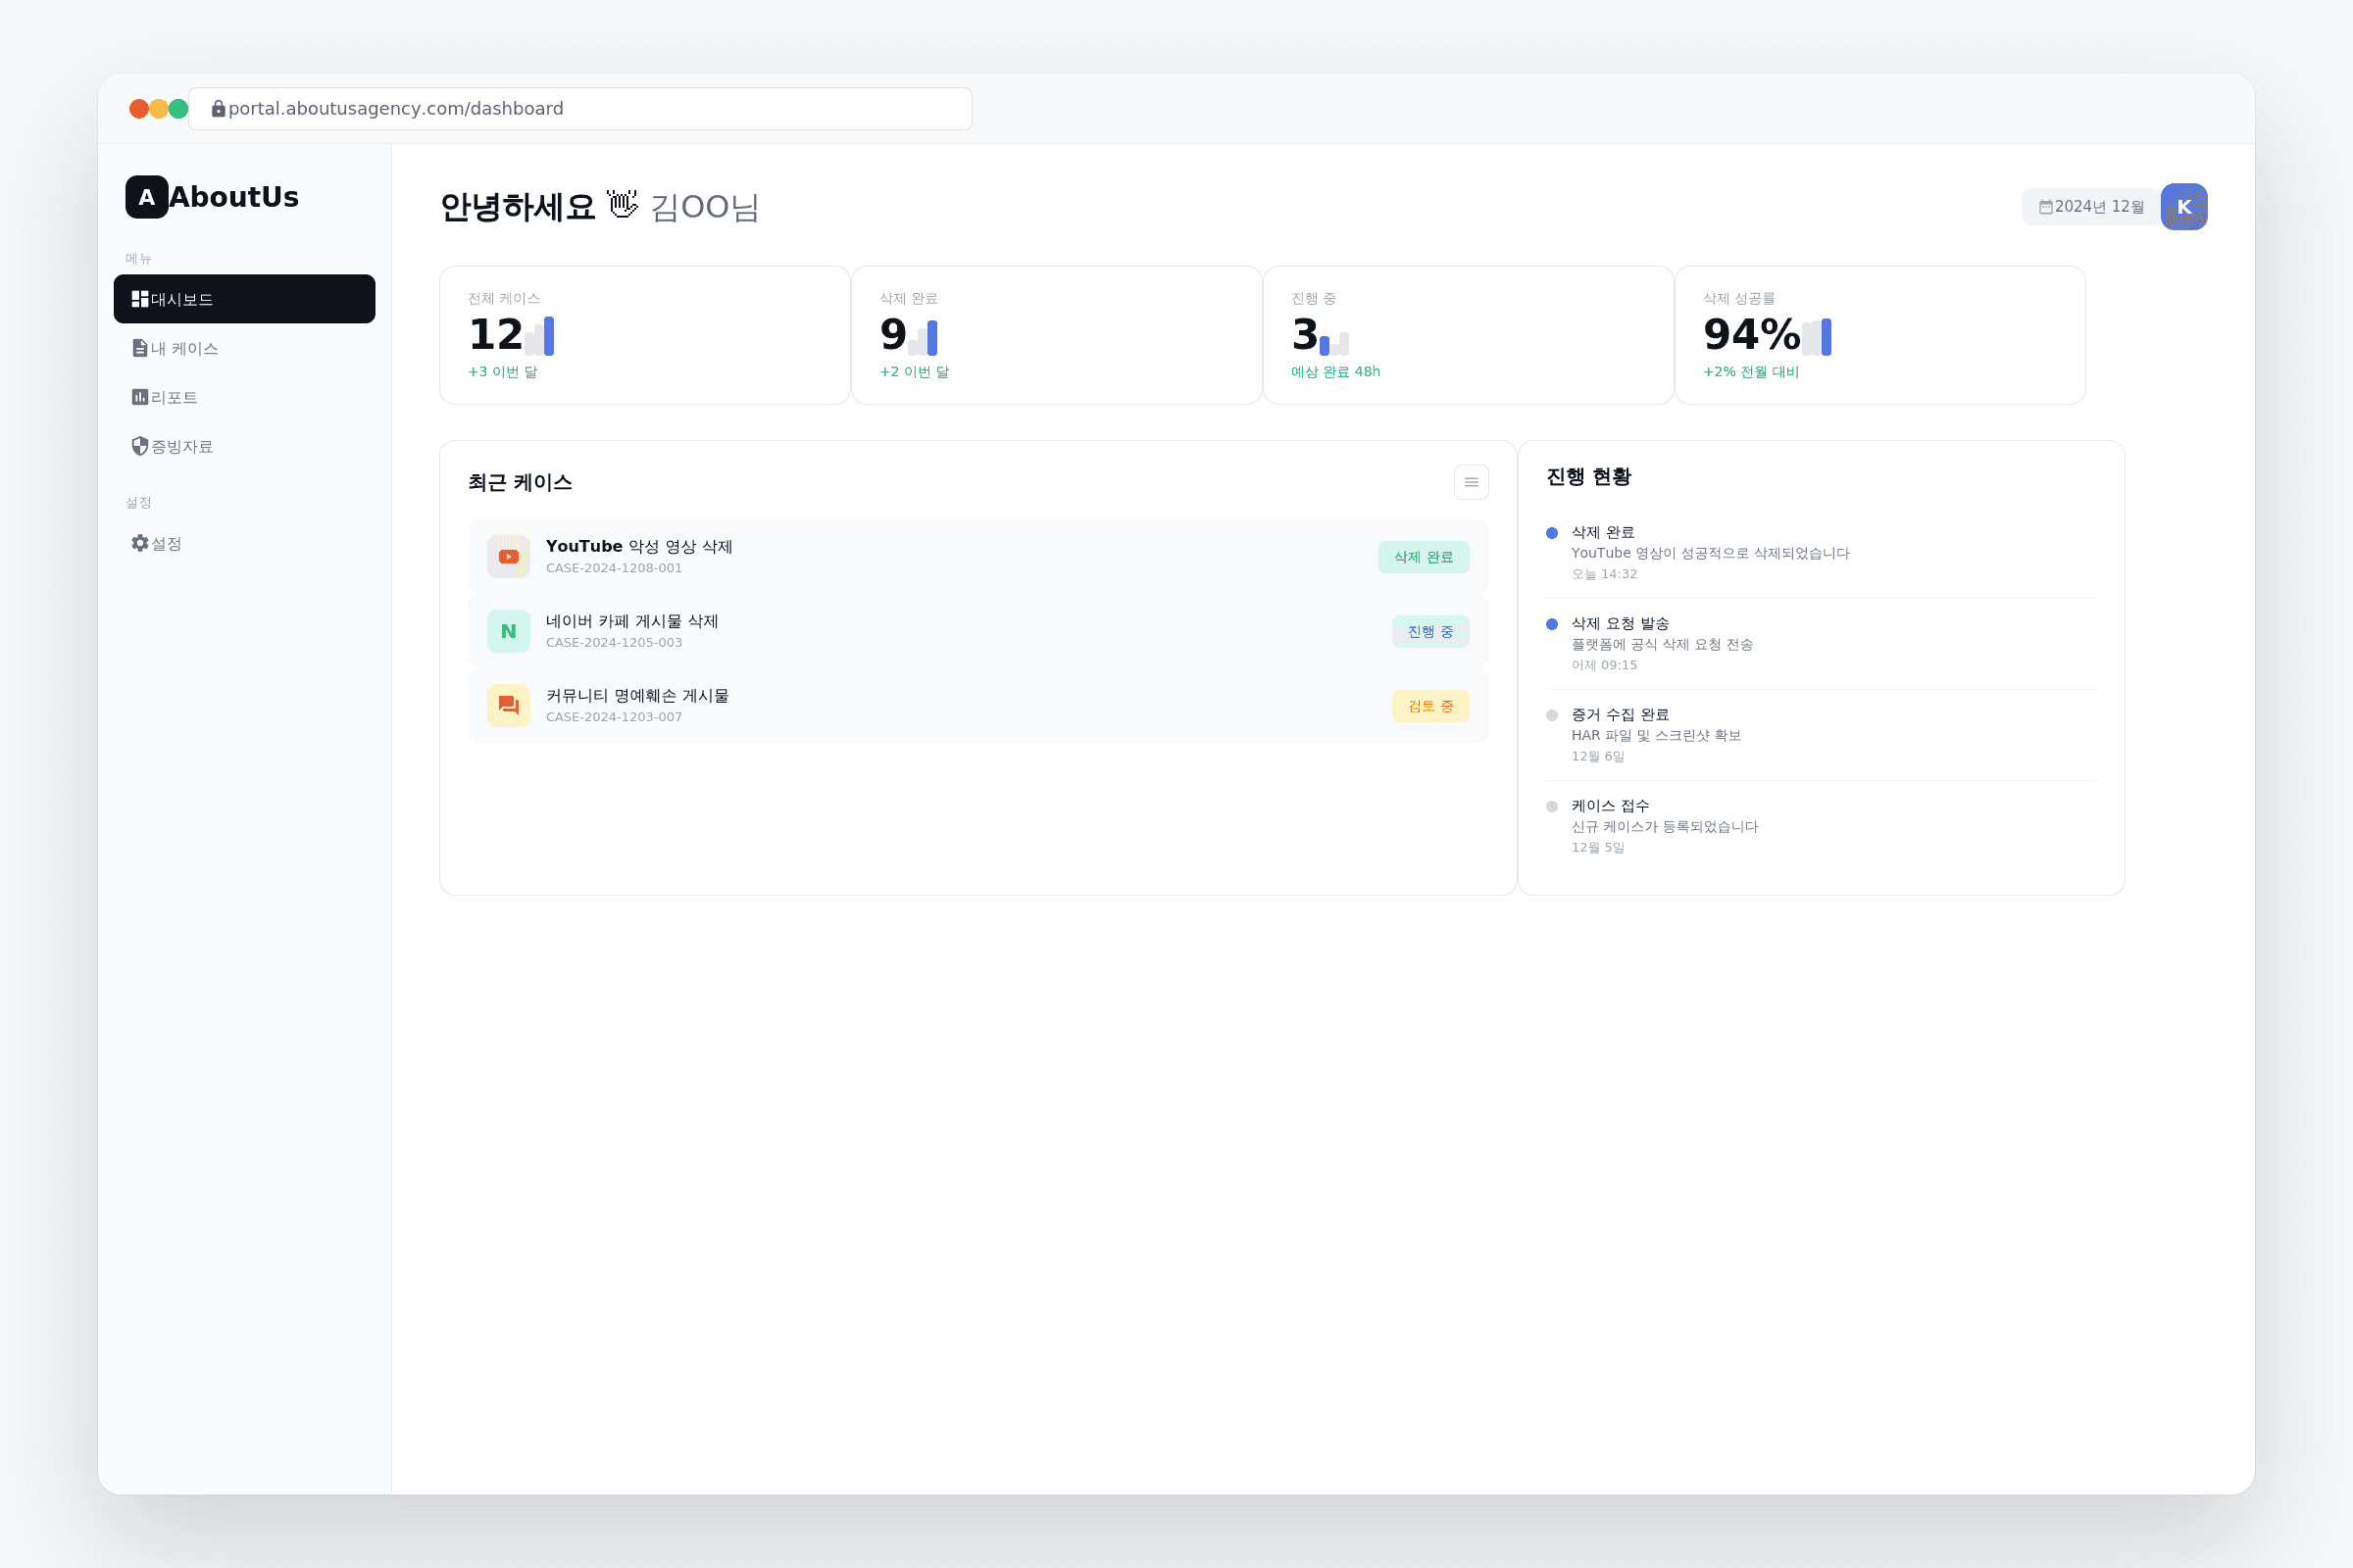The image size is (2353, 1568).
Task: Click the community chat bubble icon
Action: tap(508, 706)
